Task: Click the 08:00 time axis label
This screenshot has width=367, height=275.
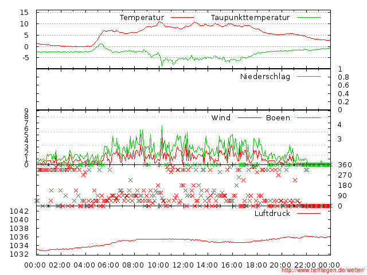Action: click(133, 265)
